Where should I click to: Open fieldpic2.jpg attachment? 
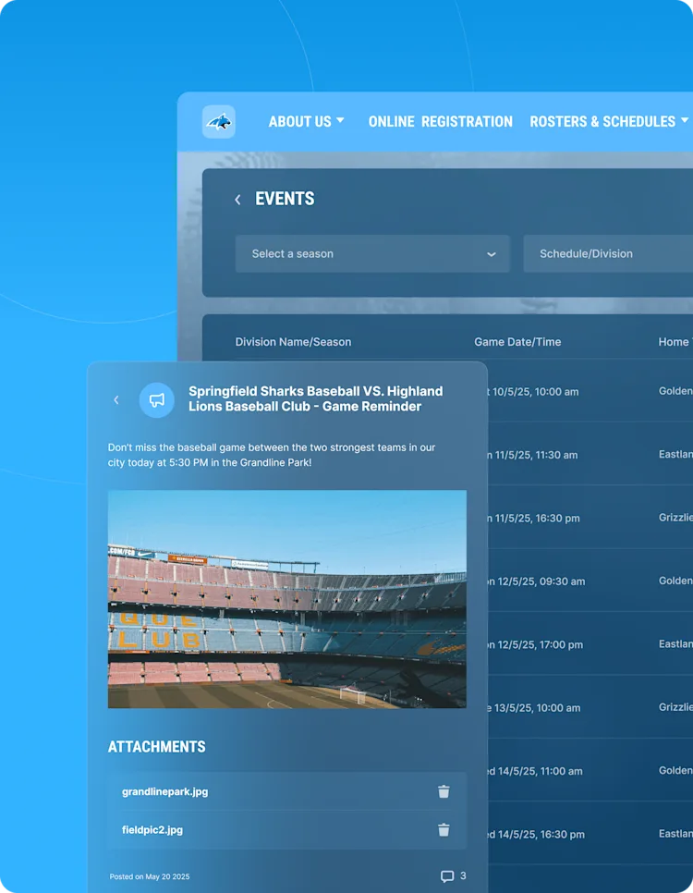pos(152,830)
